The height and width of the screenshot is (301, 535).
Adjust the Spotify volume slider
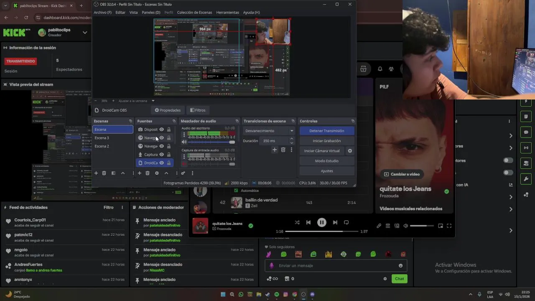(x=423, y=226)
